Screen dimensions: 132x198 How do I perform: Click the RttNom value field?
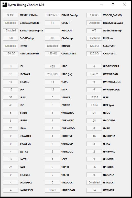click(x=94, y=38)
